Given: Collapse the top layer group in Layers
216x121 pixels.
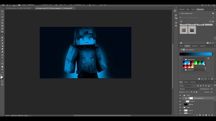Looking at the screenshot, I should (183, 95).
